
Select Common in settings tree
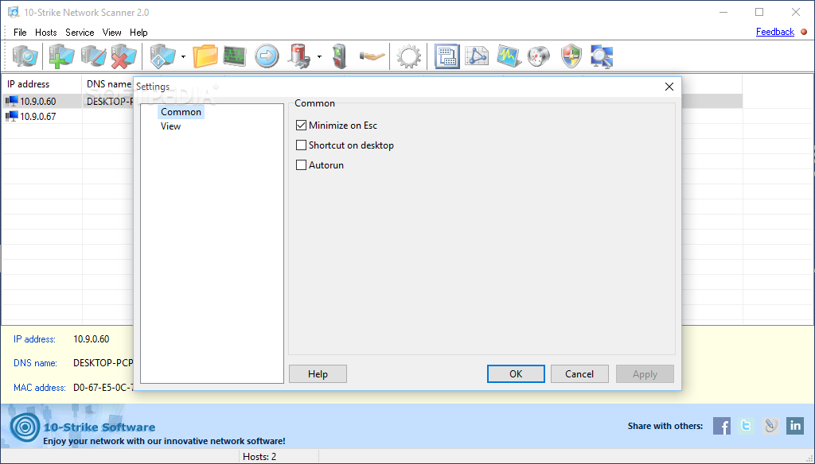(x=181, y=111)
